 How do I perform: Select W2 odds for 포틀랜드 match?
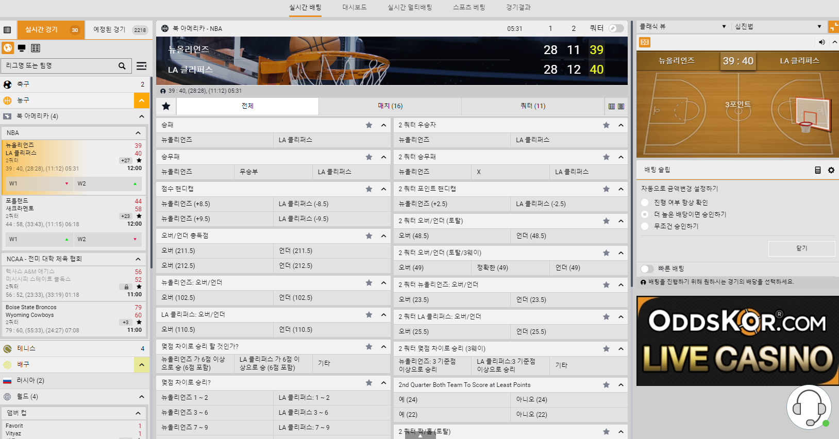(108, 240)
